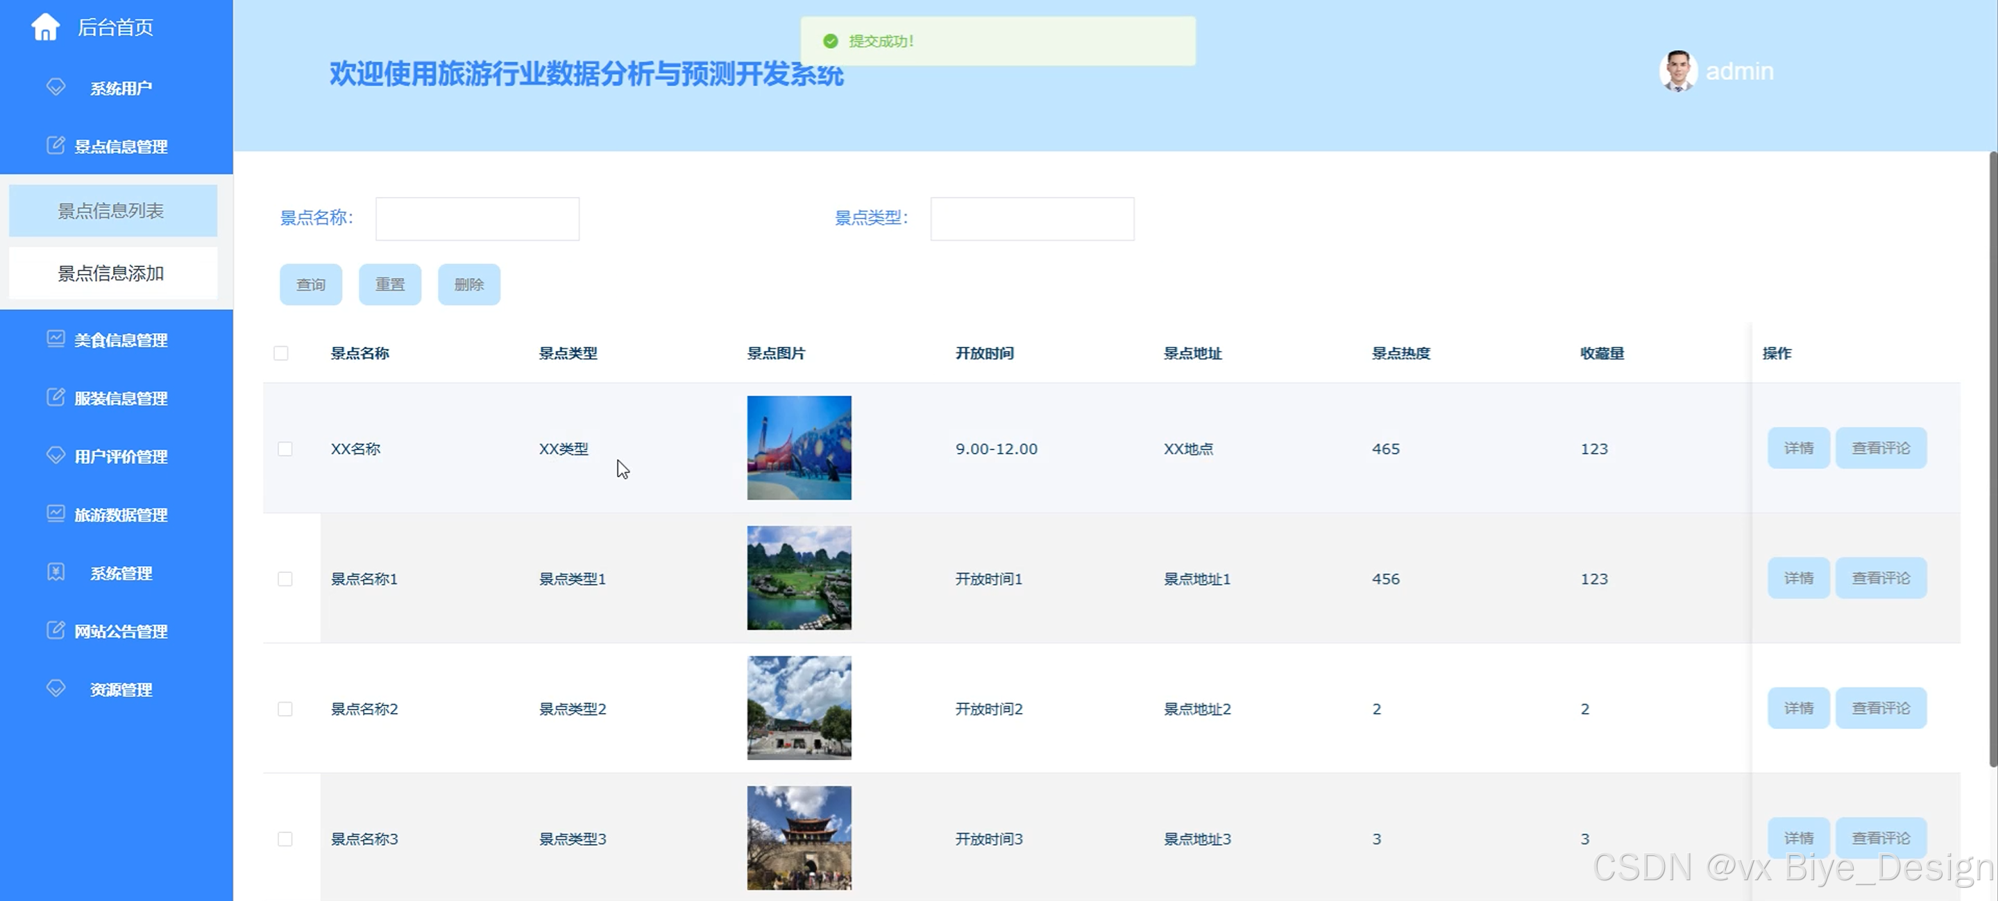Click the 景点地址3 cell
Viewport: 1998px width, 901px height.
pyautogui.click(x=1196, y=839)
